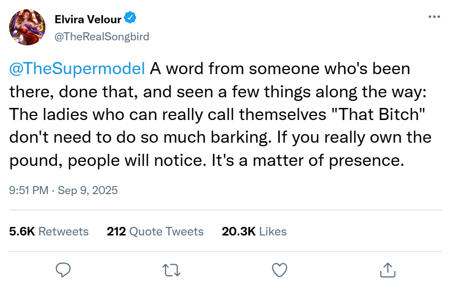Click the reply speech bubble icon
This screenshot has width=451, height=298.
(x=63, y=270)
